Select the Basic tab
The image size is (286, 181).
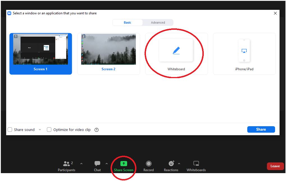pos(127,22)
